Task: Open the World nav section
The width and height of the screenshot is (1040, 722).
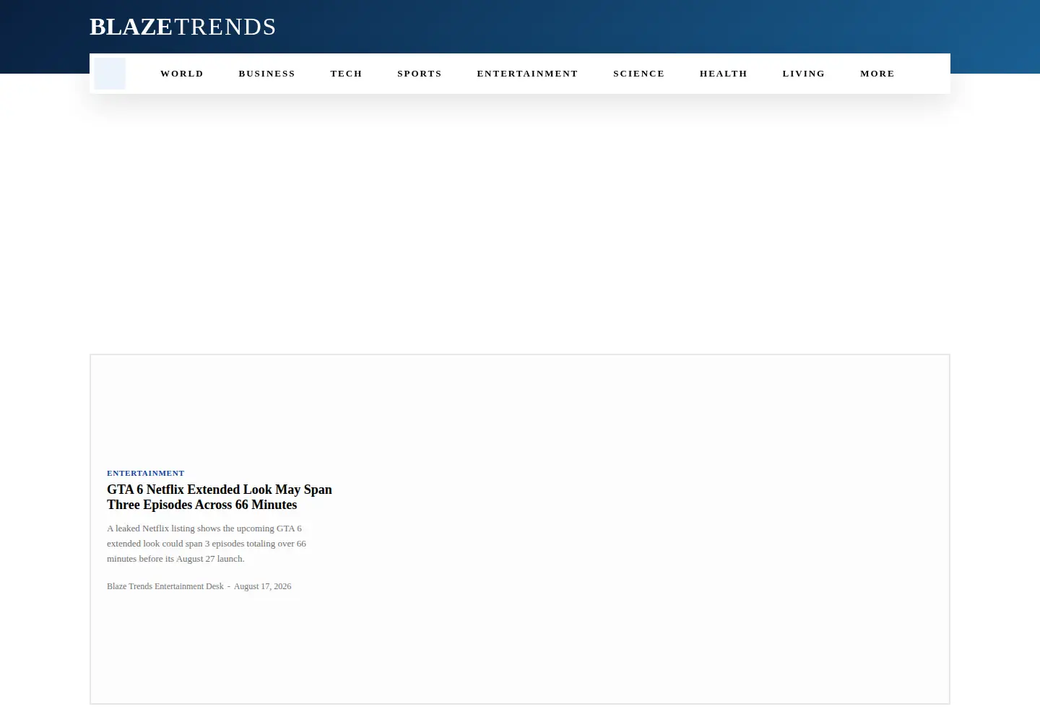Action: (x=182, y=74)
